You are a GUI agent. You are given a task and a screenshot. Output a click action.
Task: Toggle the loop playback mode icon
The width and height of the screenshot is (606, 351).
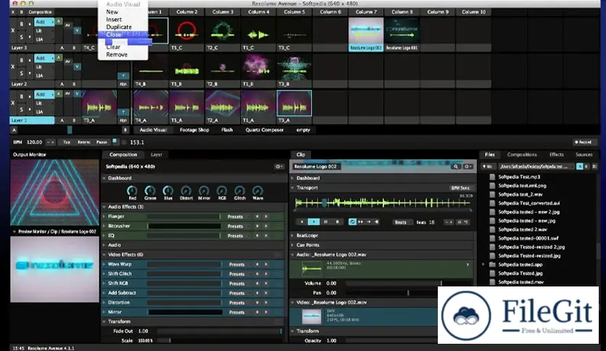click(x=352, y=222)
